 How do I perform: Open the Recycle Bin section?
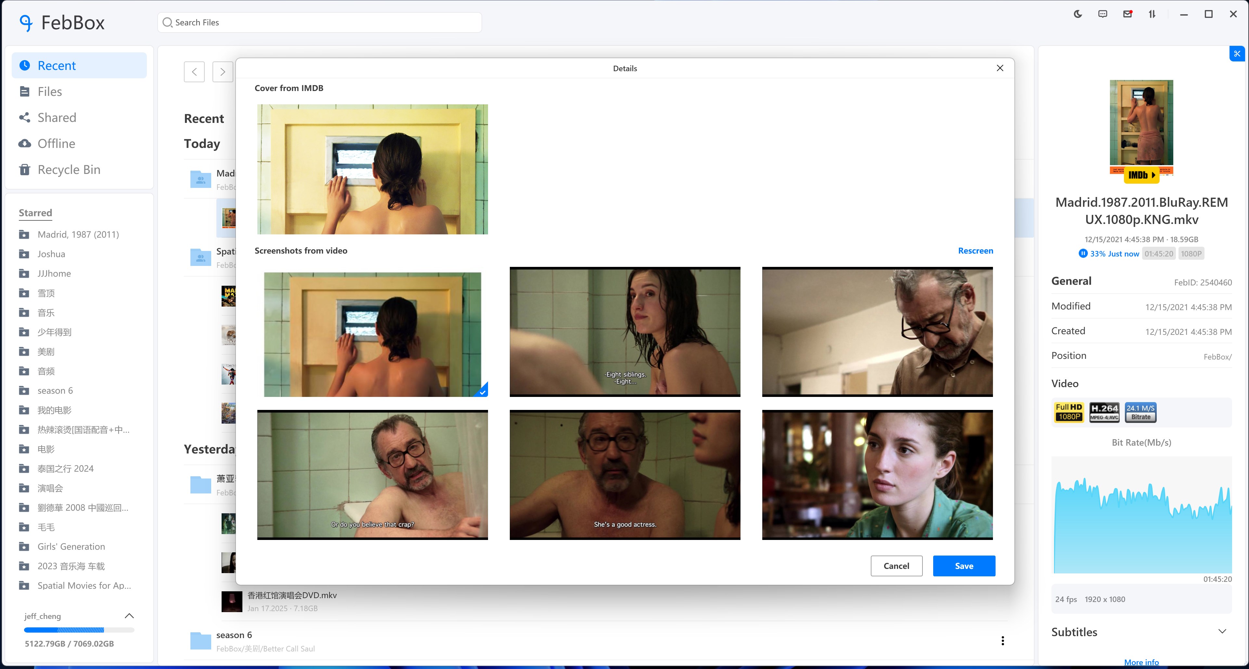pyautogui.click(x=69, y=170)
